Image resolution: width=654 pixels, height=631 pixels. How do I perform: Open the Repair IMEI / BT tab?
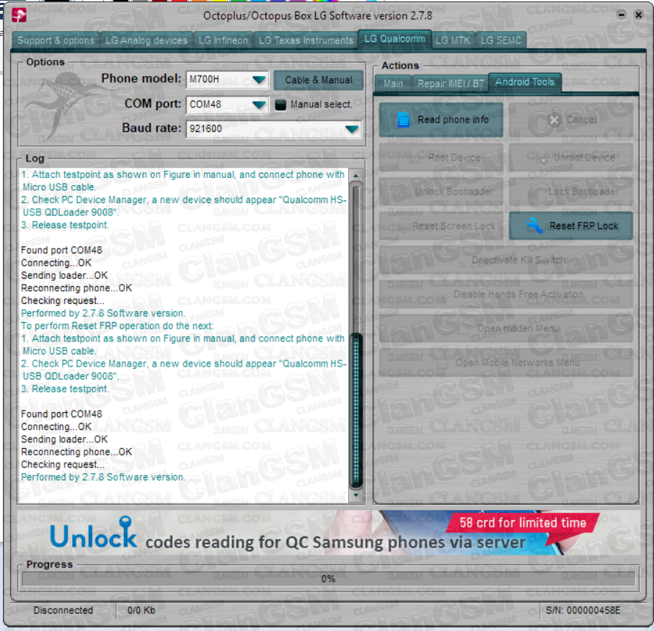pyautogui.click(x=451, y=84)
